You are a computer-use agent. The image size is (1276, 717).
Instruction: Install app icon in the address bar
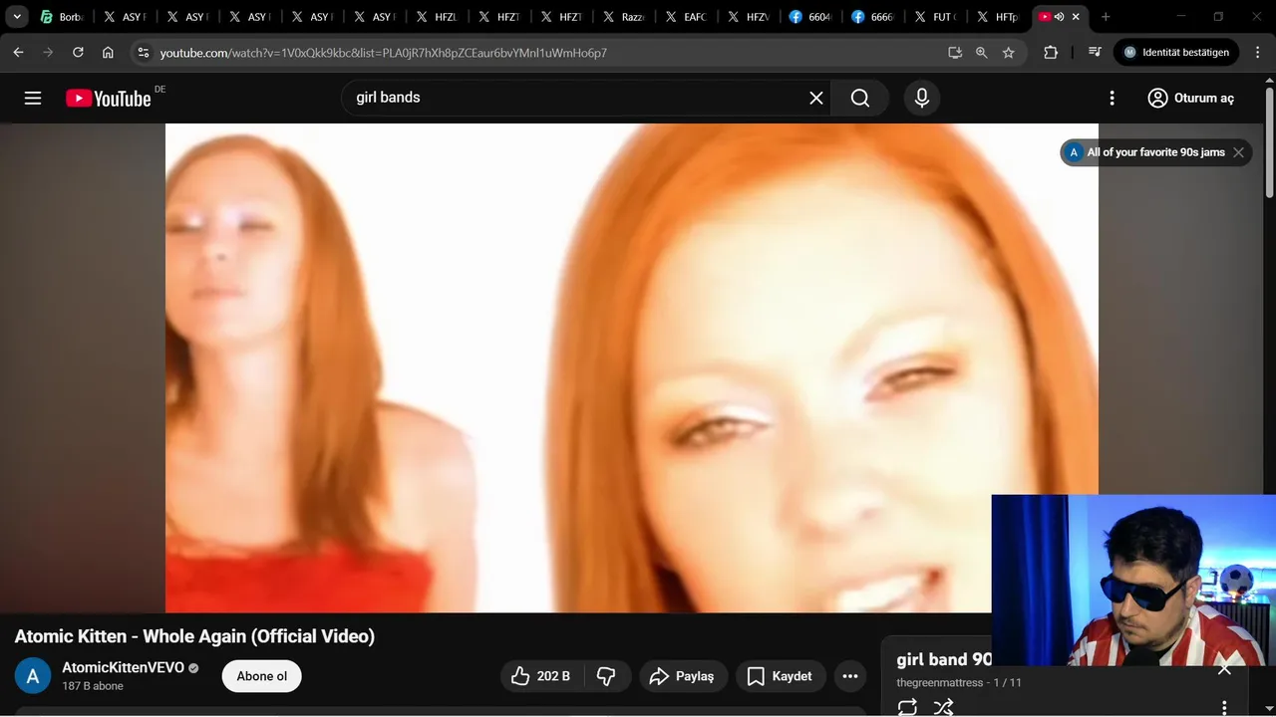(x=955, y=53)
